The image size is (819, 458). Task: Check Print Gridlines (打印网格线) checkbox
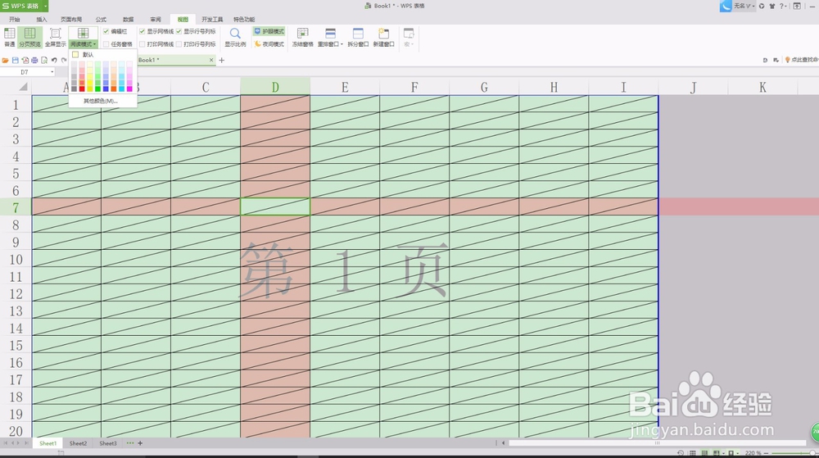click(142, 44)
